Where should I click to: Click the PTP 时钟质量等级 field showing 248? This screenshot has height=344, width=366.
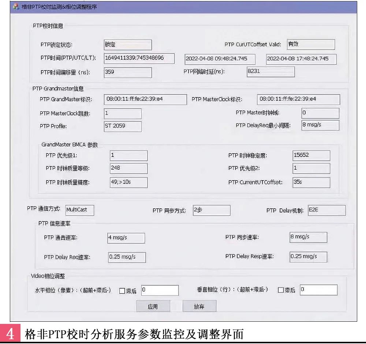coord(129,168)
